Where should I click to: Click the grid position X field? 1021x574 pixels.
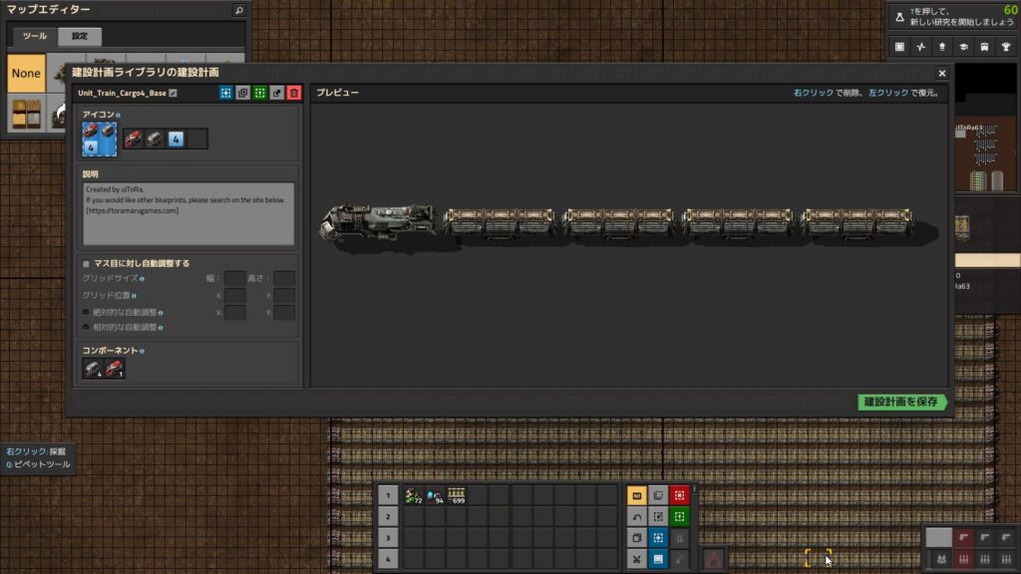pos(235,295)
